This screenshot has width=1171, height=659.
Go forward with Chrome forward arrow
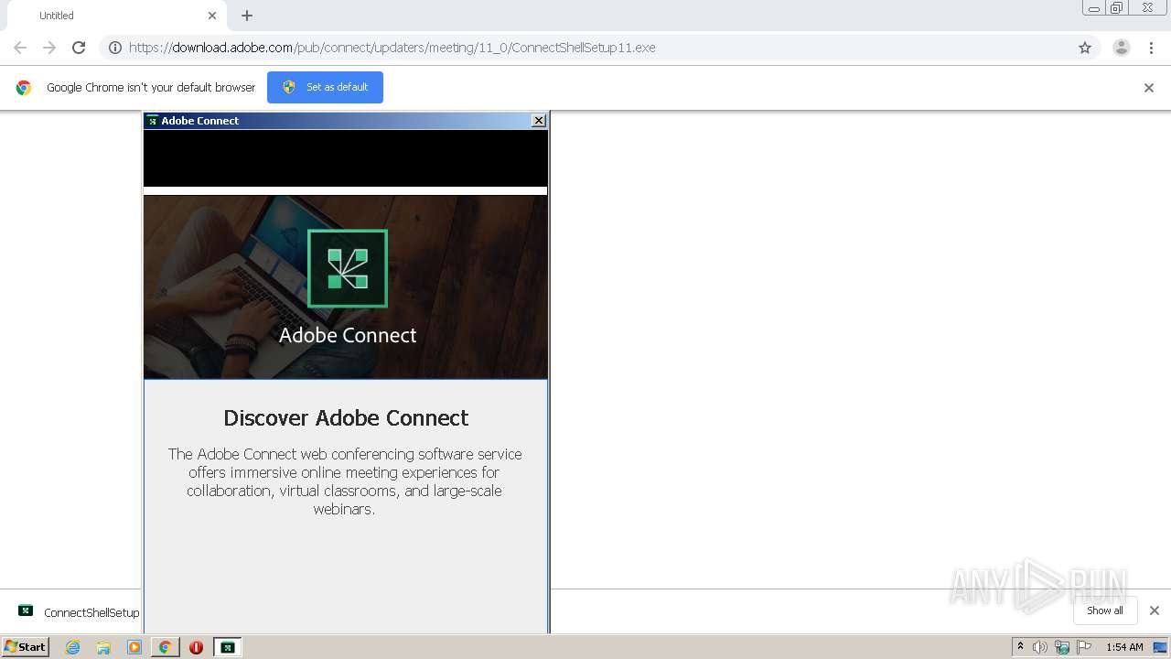click(49, 48)
